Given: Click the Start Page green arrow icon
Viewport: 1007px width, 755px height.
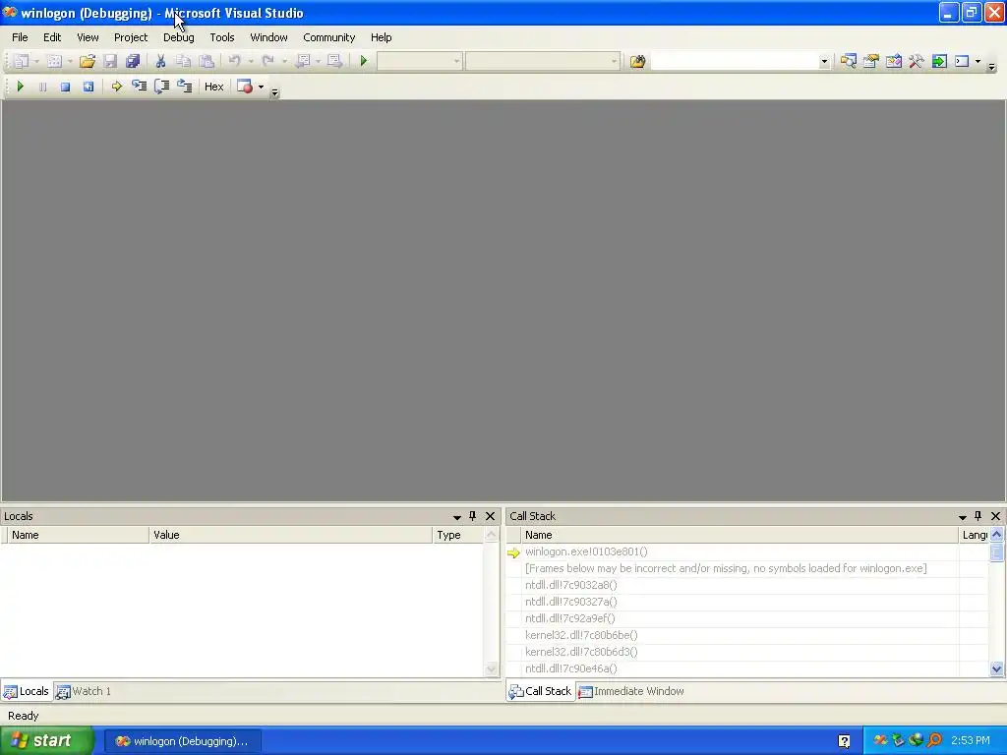Looking at the screenshot, I should pyautogui.click(x=939, y=61).
